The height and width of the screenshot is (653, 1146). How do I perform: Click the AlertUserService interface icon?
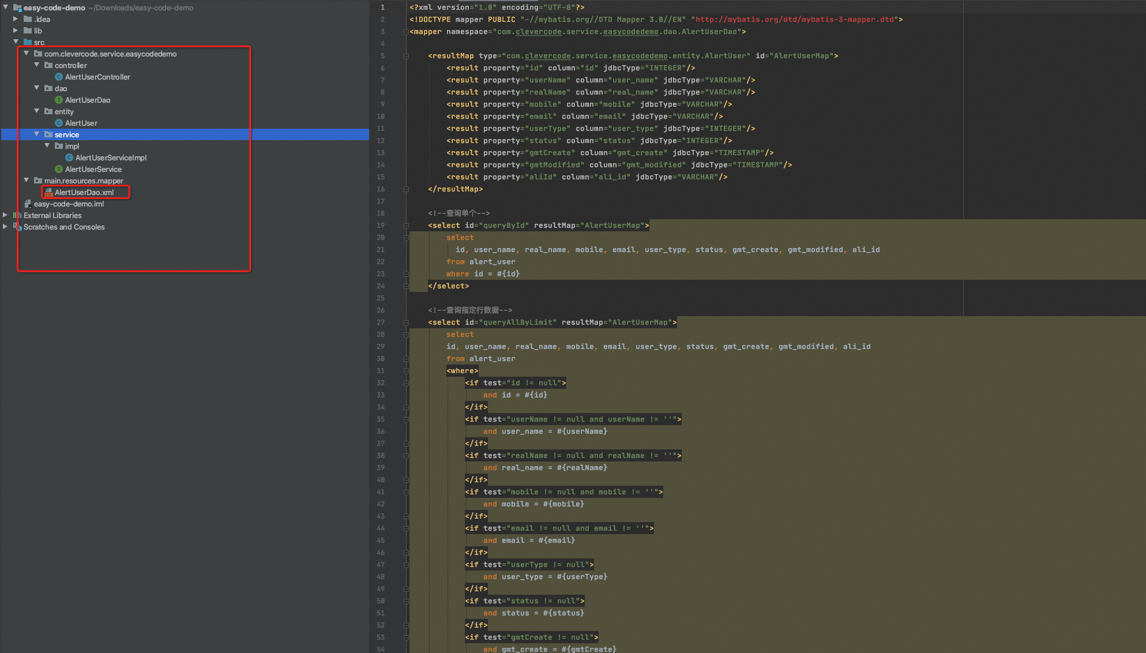click(58, 169)
